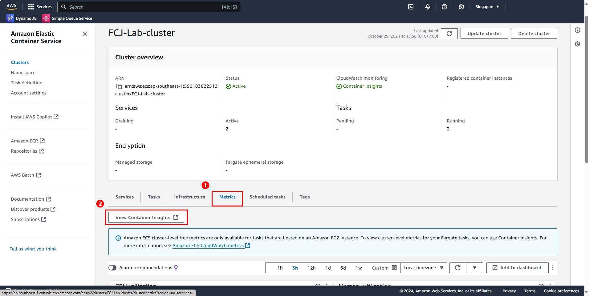
Task: Open the Singapore region dropdown
Action: pyautogui.click(x=487, y=7)
